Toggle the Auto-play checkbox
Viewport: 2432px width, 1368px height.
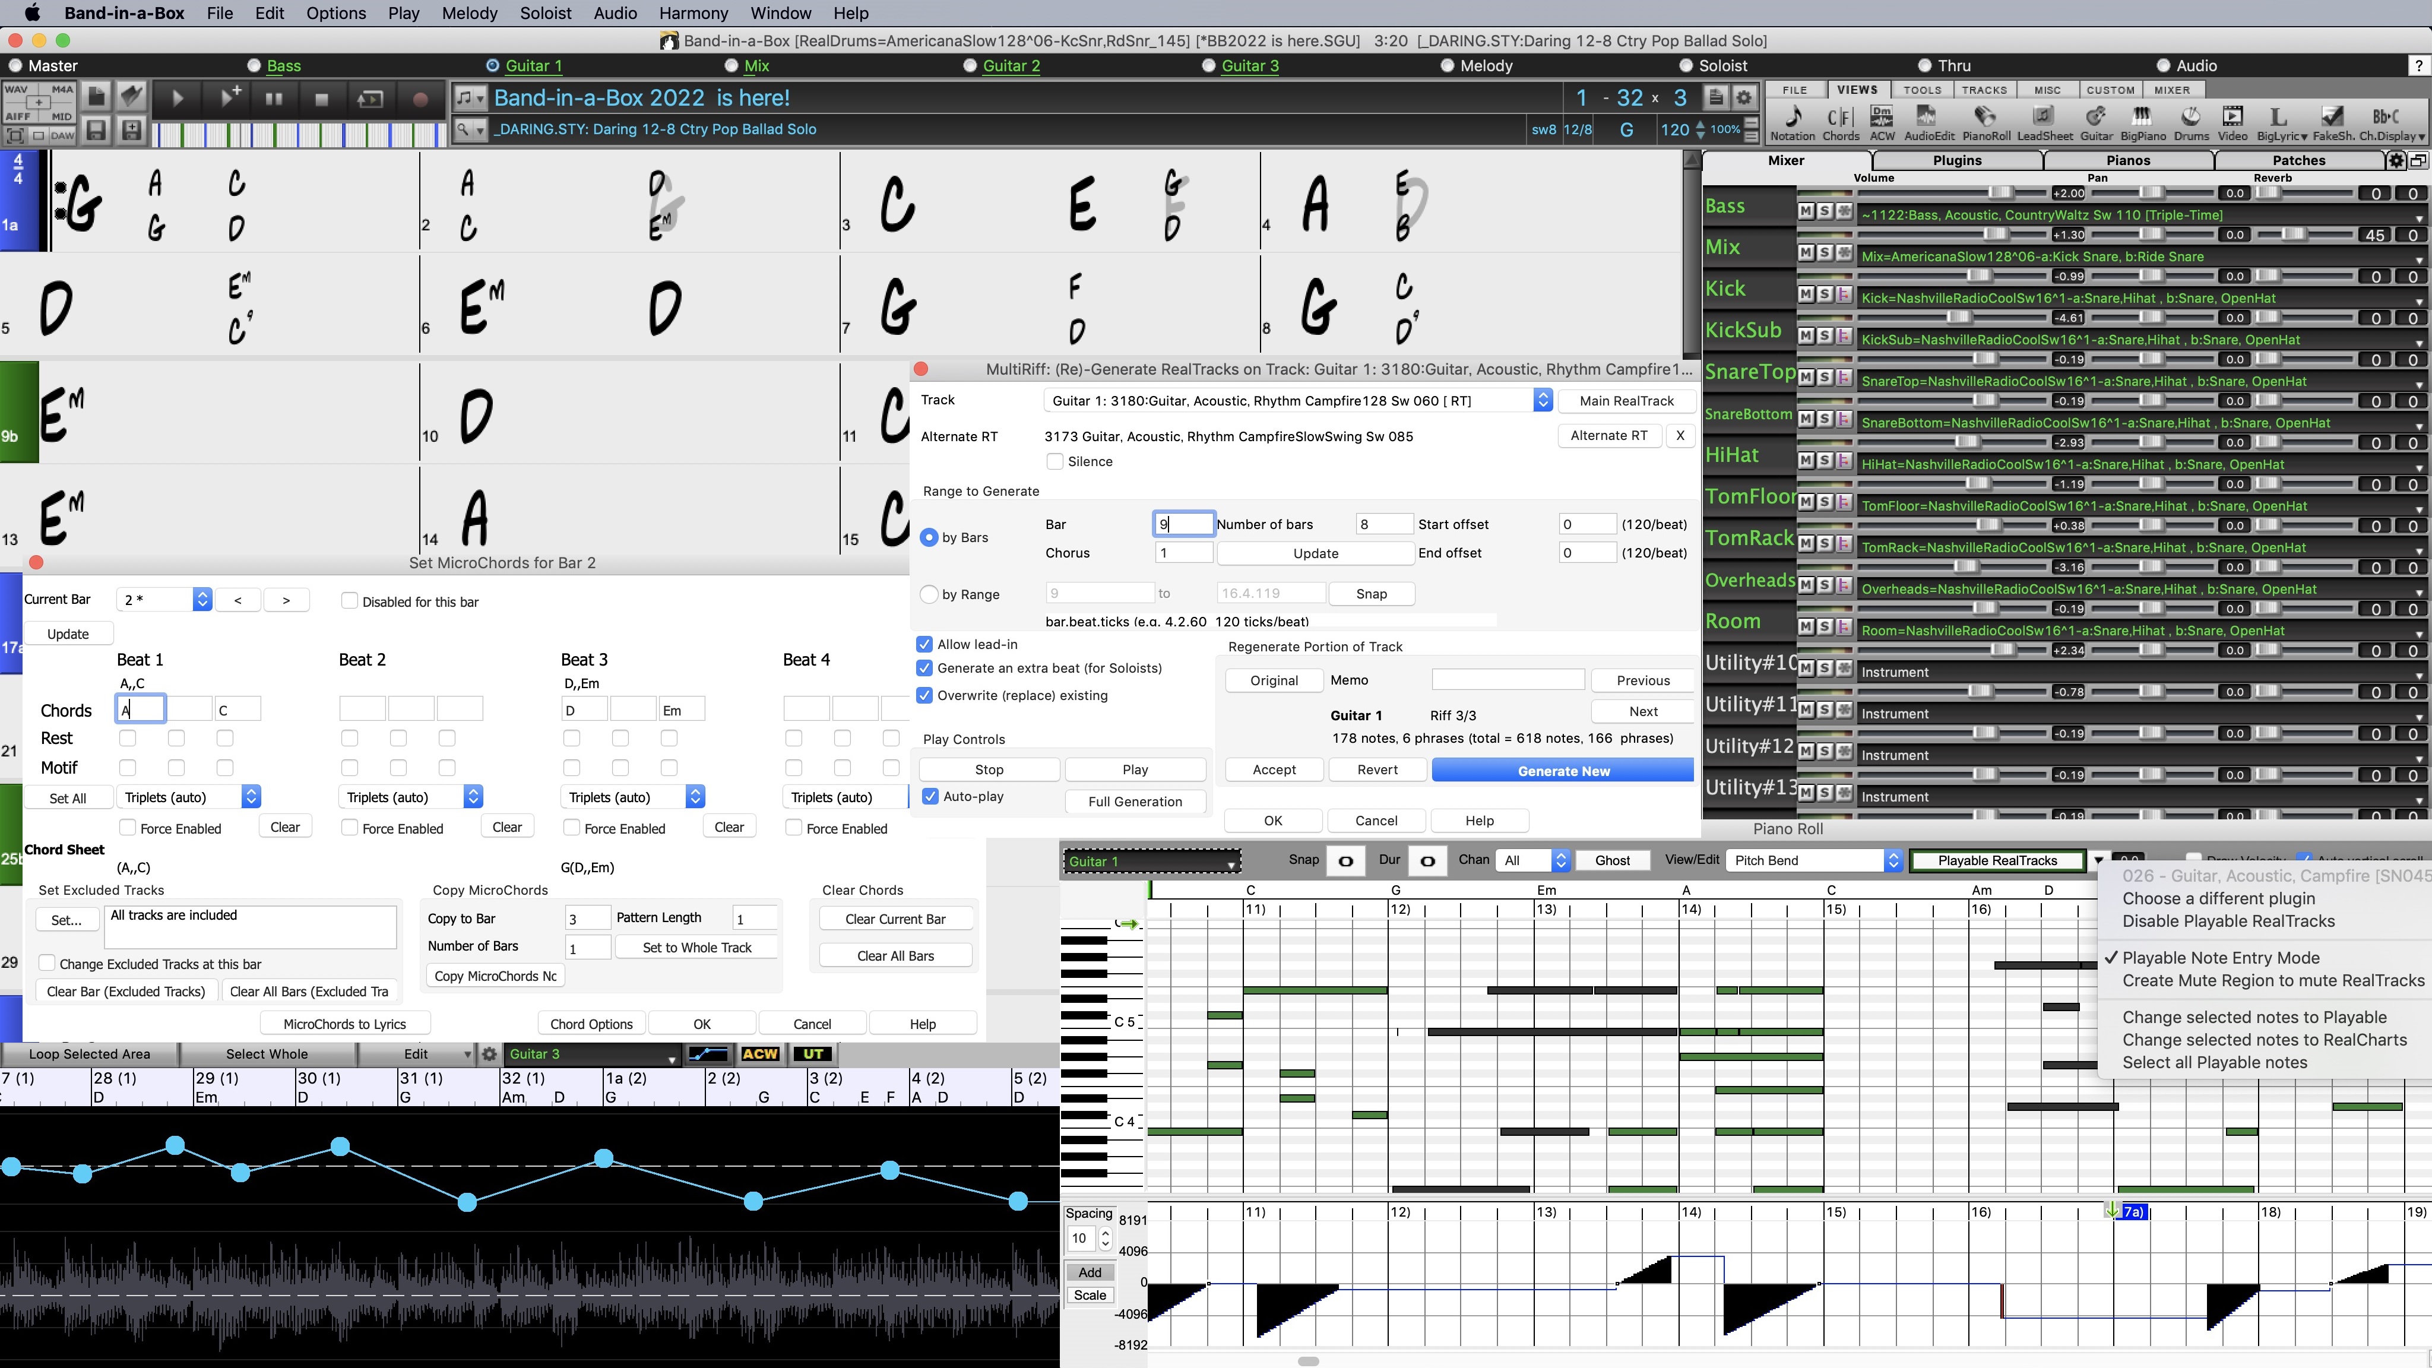point(930,796)
